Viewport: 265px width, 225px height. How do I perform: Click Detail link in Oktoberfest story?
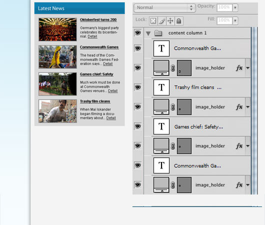point(92,36)
